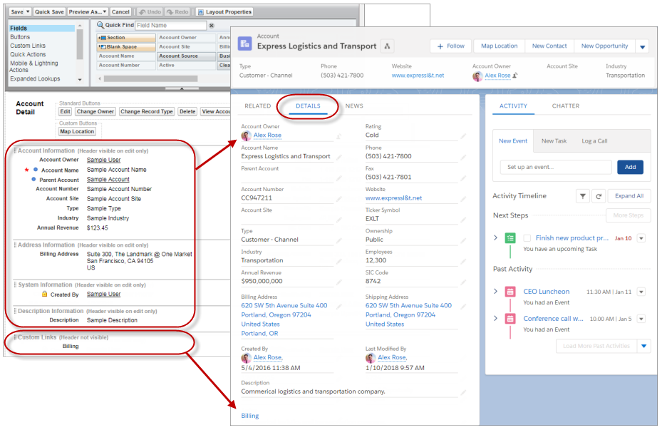Click the Section palette item
Viewport: 662px width, 440px height.
126,38
